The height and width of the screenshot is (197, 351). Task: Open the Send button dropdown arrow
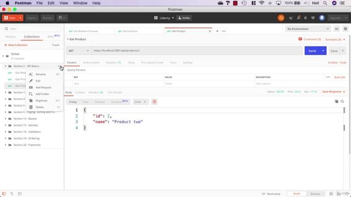point(323,51)
